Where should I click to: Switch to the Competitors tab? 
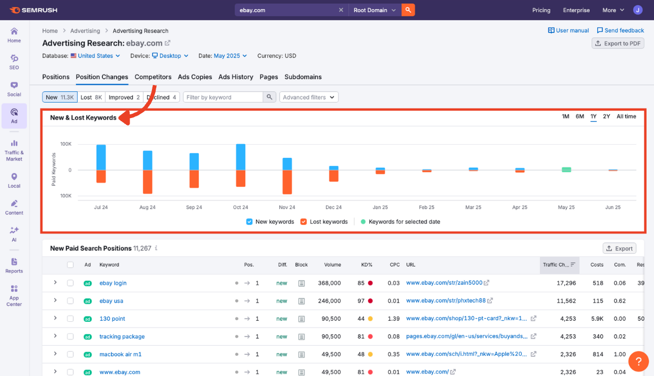153,77
